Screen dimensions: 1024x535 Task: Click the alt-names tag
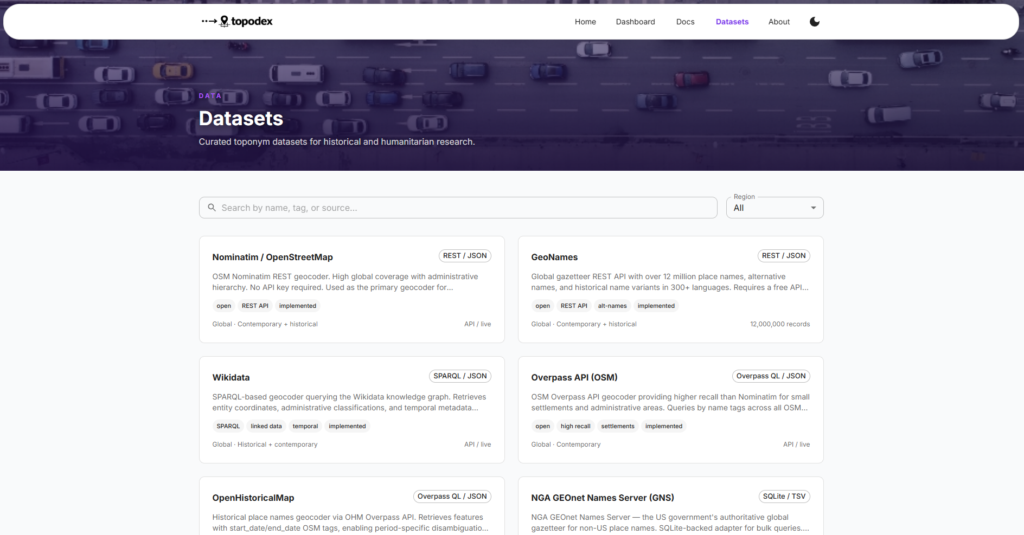(x=612, y=306)
